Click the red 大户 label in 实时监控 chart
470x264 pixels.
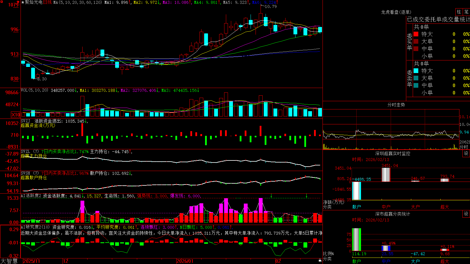tap(415, 207)
